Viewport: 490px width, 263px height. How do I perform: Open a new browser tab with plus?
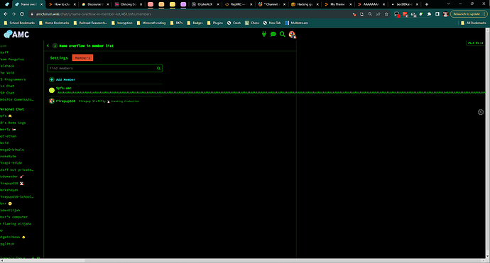pyautogui.click(x=427, y=4)
